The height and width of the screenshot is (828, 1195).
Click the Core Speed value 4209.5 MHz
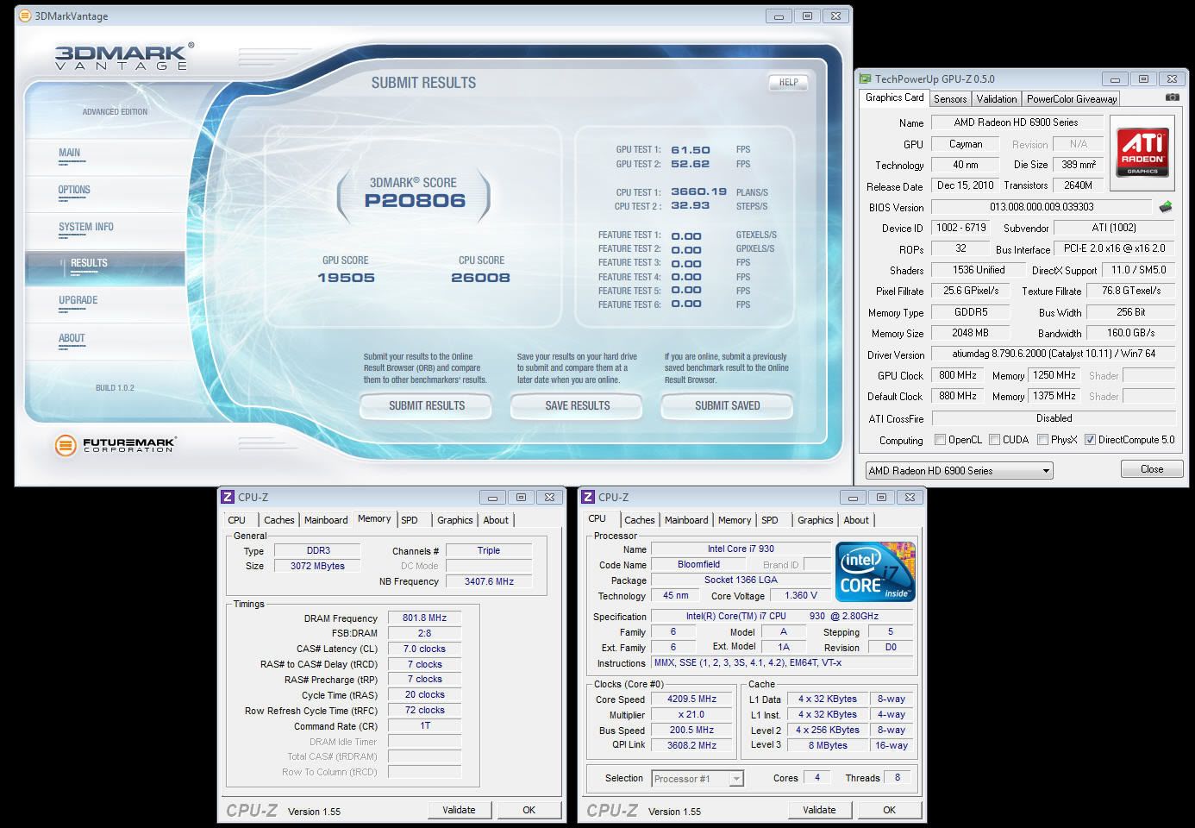pyautogui.click(x=691, y=699)
